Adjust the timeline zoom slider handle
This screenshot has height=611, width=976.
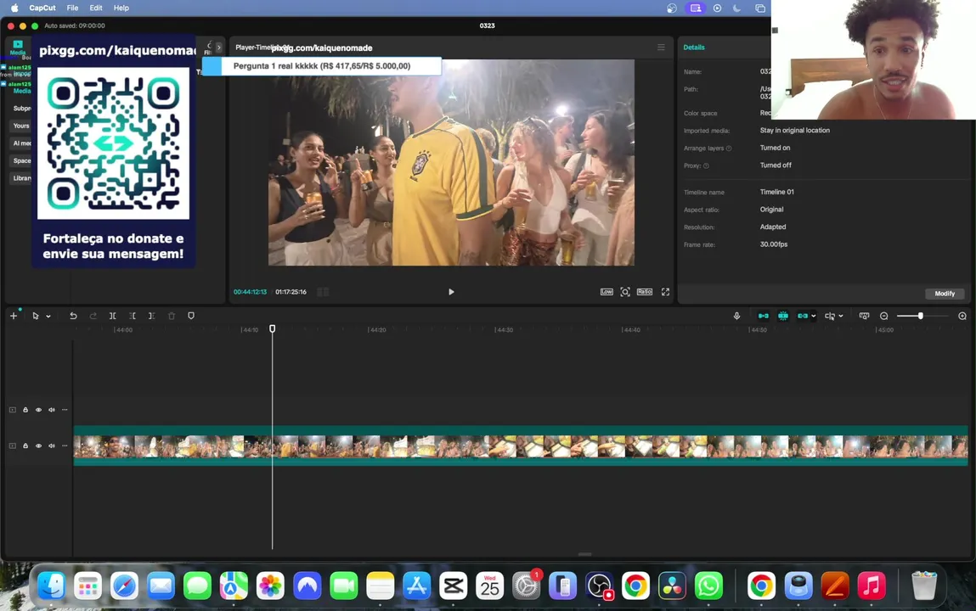pos(920,316)
